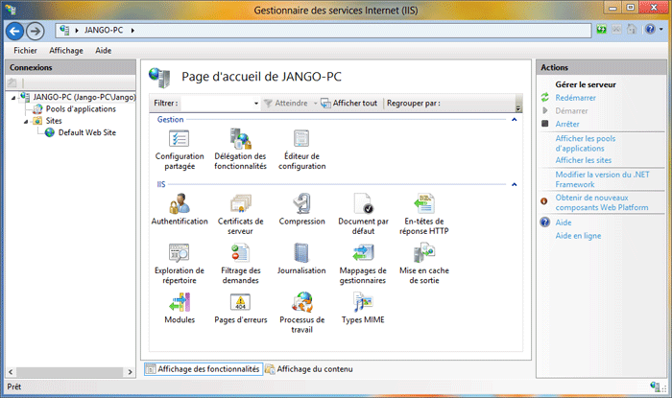Open Délégation des fonctionnalités
This screenshot has width=672, height=398.
pyautogui.click(x=240, y=150)
